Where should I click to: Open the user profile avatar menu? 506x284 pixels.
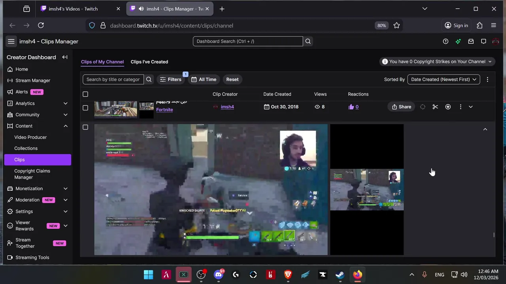click(x=496, y=41)
